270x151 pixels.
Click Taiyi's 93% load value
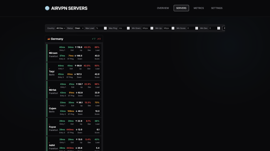[97, 66]
